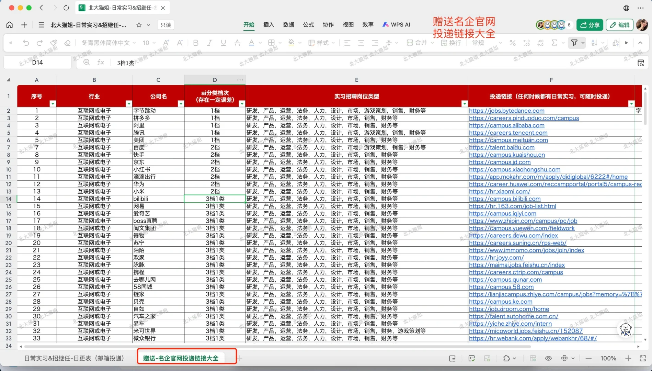Open the 常规 number format dropdown
The image size is (652, 371).
pos(487,43)
